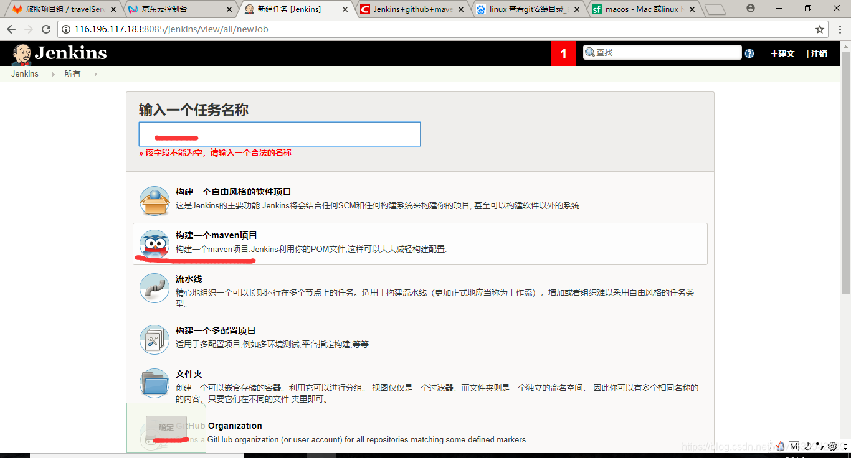Screen dimensions: 851x458
Task: Reload the current page
Action: pos(45,29)
